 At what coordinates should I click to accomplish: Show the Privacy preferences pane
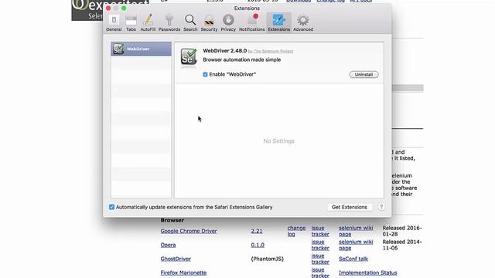[228, 22]
